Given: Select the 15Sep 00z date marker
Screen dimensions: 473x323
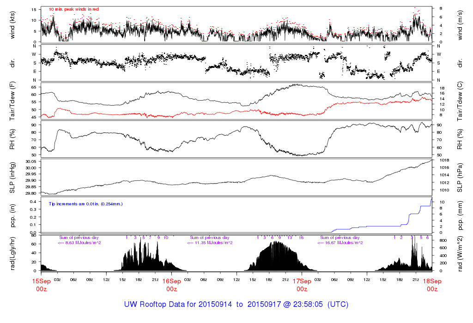Looking at the screenshot, I should click(x=41, y=285).
